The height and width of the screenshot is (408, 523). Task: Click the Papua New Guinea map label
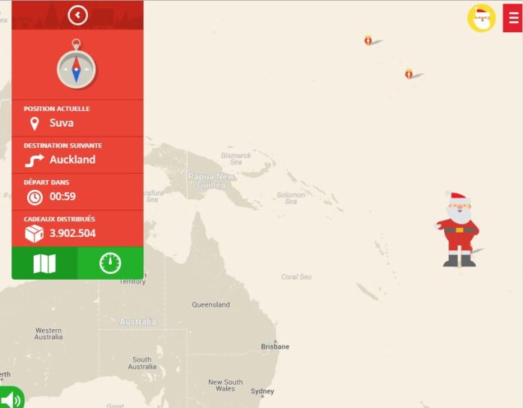coord(211,180)
